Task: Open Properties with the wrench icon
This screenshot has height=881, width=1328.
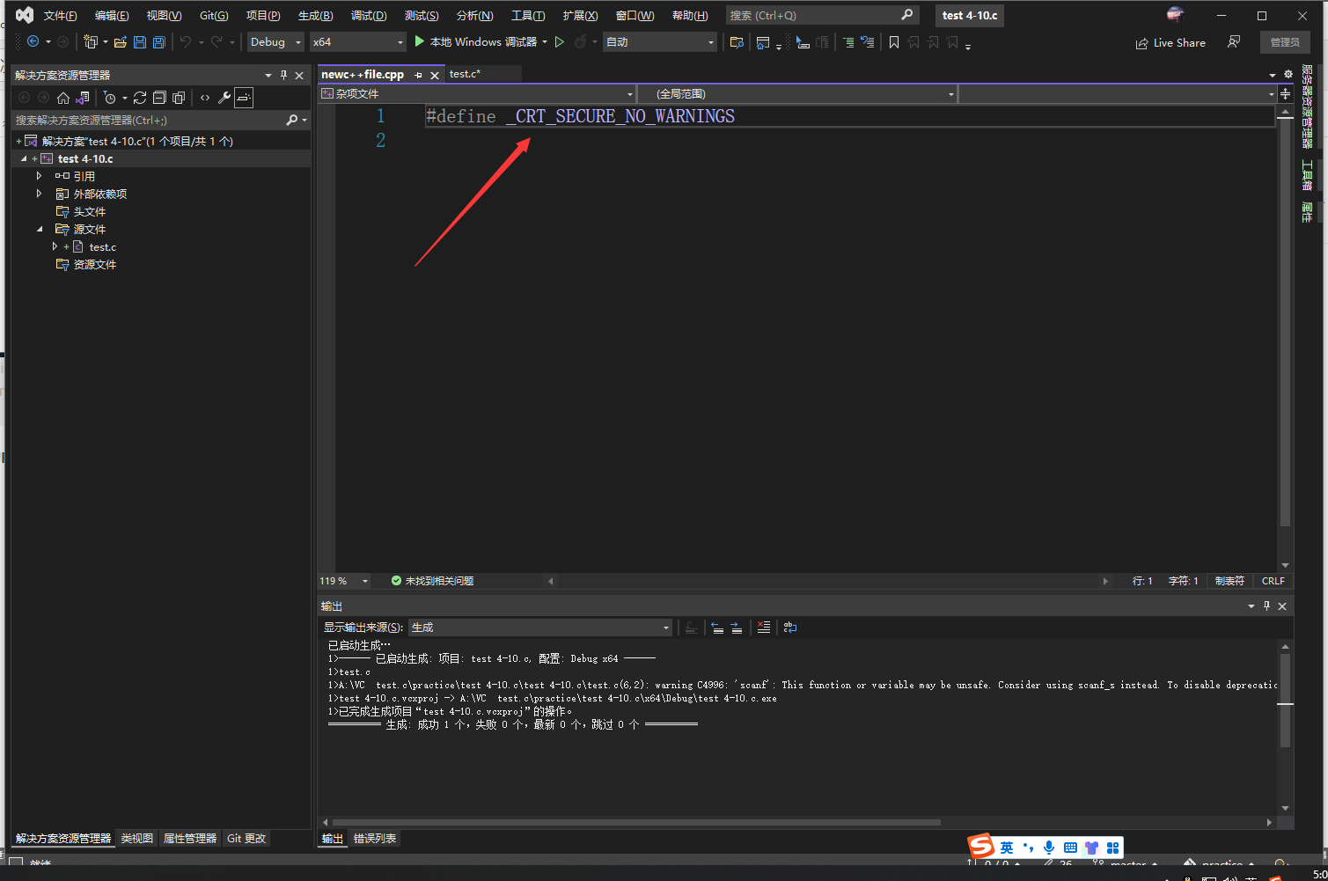Action: [224, 98]
